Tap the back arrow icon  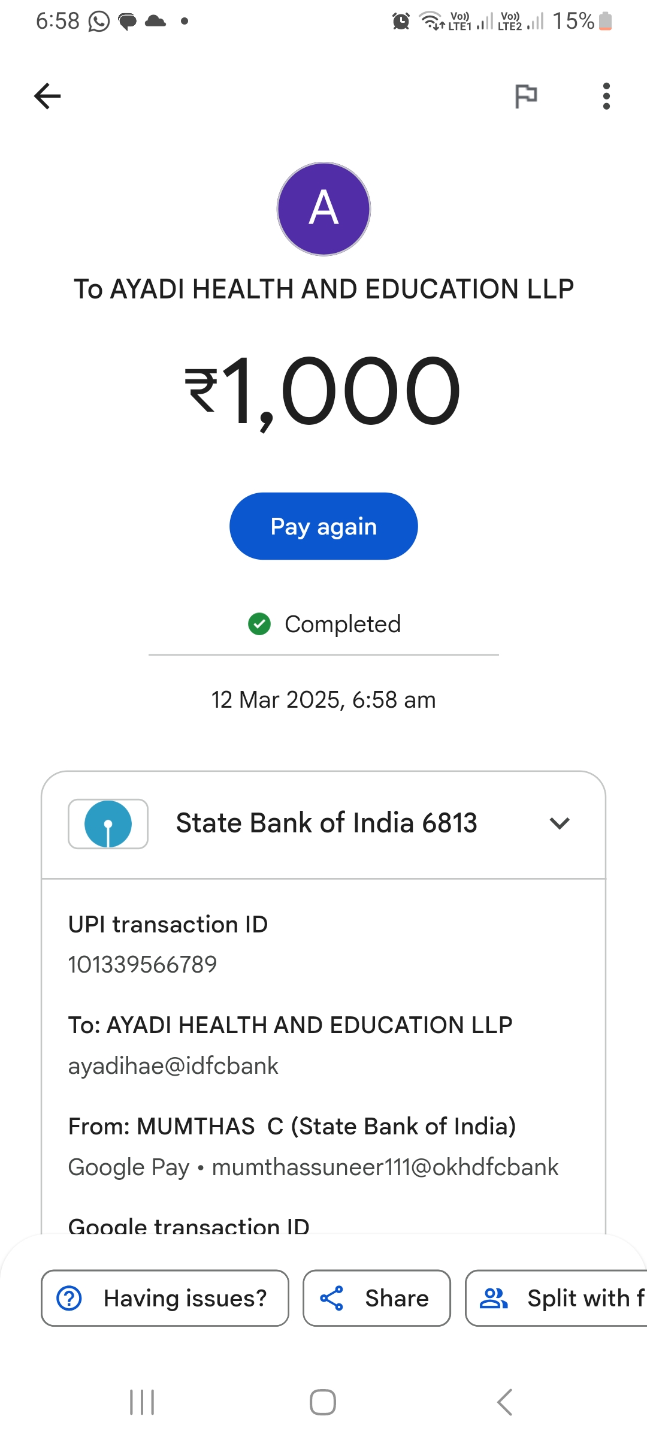(47, 96)
